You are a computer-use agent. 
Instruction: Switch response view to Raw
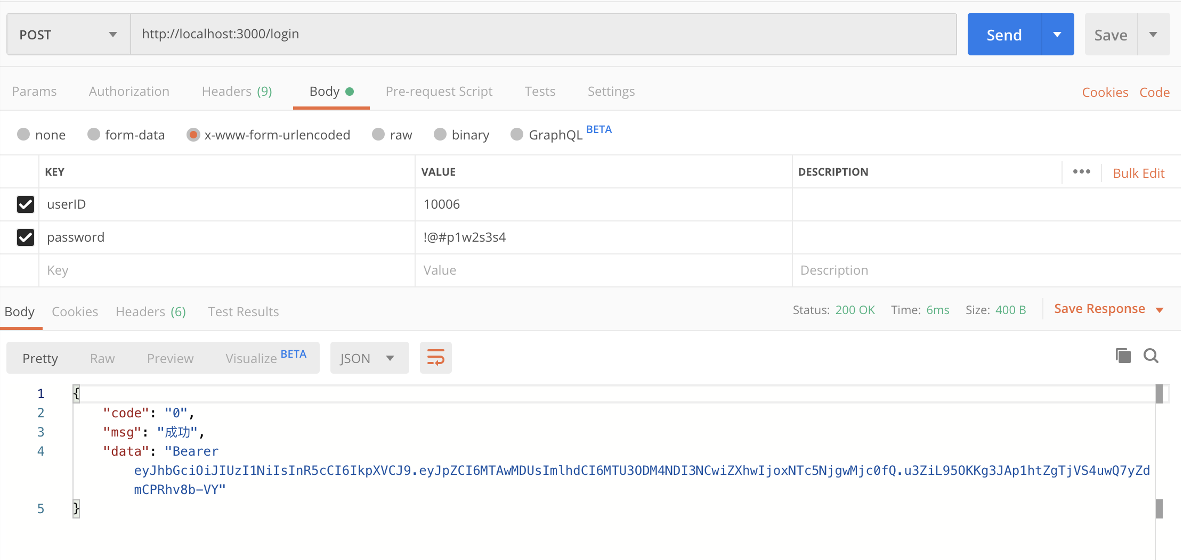point(102,358)
